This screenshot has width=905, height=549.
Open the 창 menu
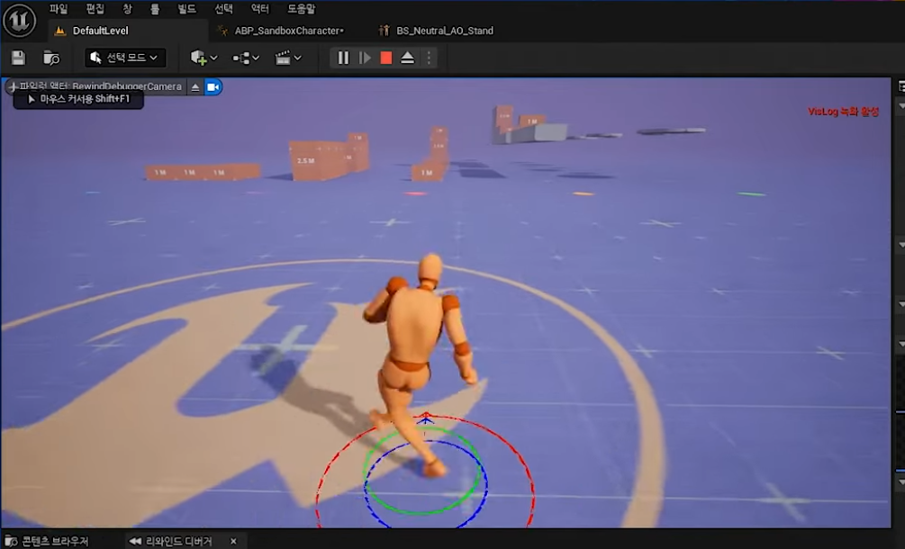pyautogui.click(x=128, y=9)
